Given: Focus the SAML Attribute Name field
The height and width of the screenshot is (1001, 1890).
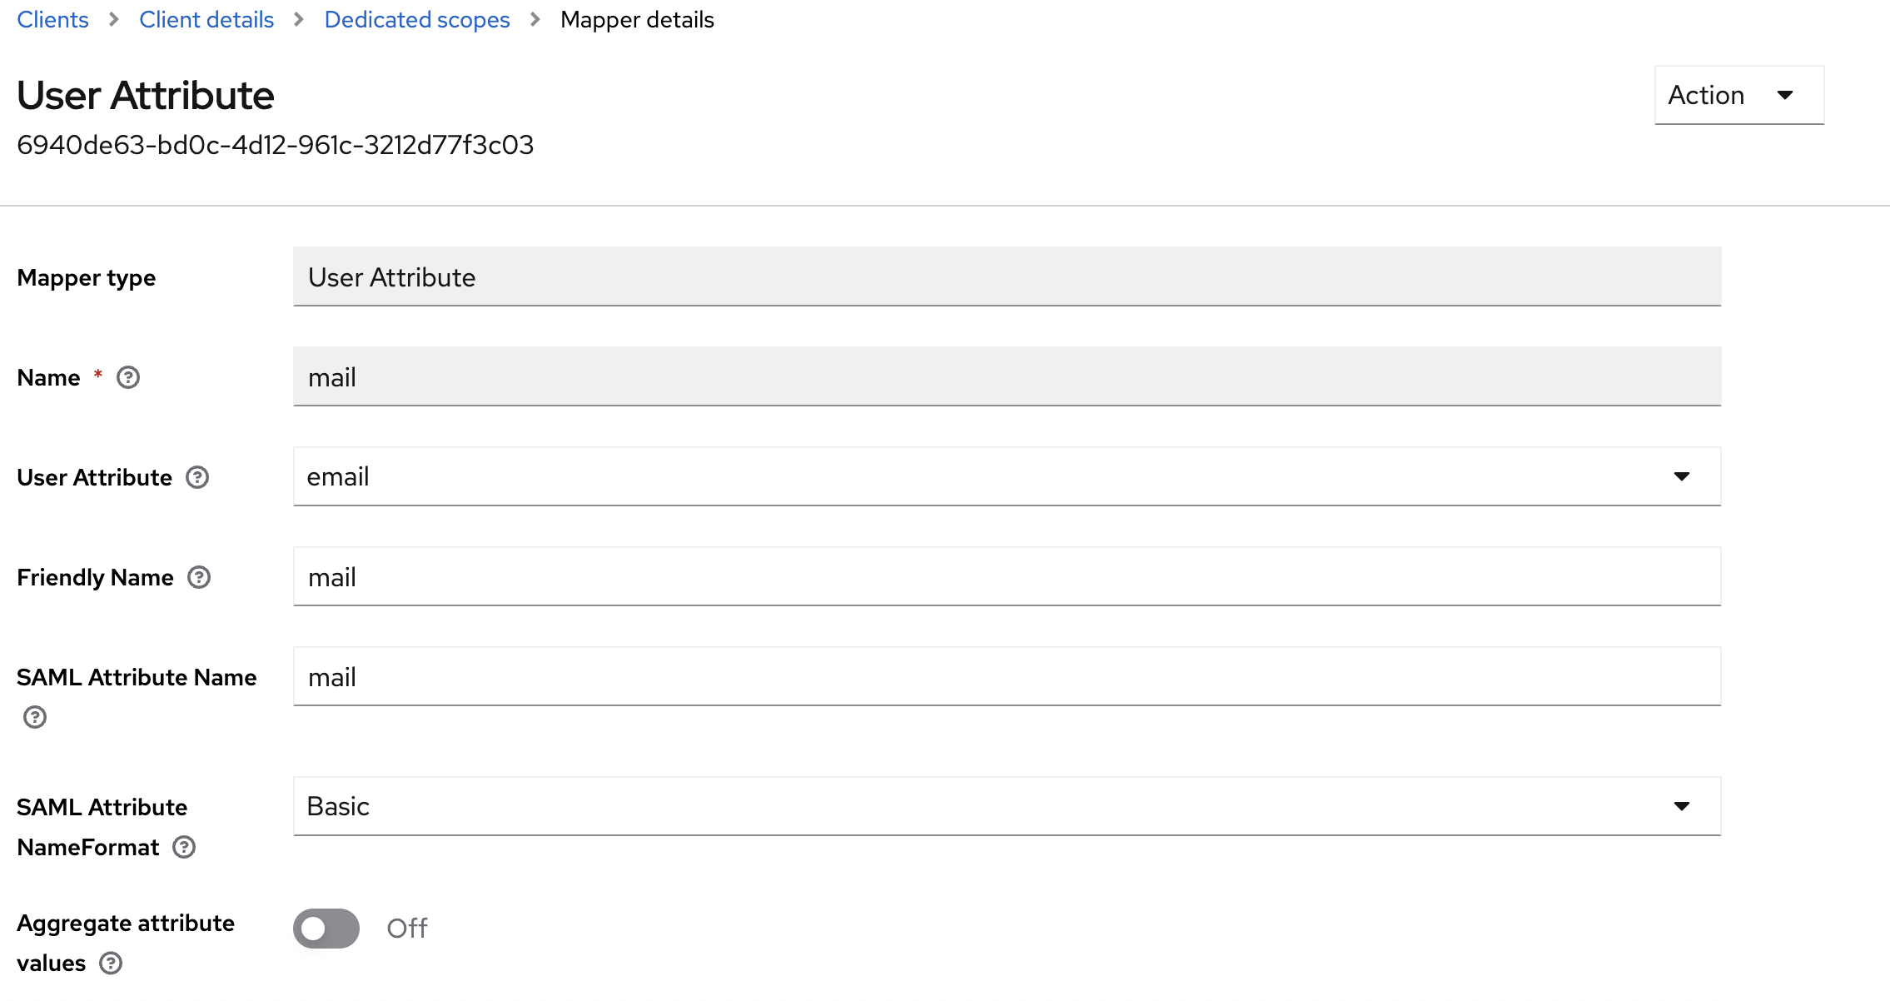Looking at the screenshot, I should 1006,677.
